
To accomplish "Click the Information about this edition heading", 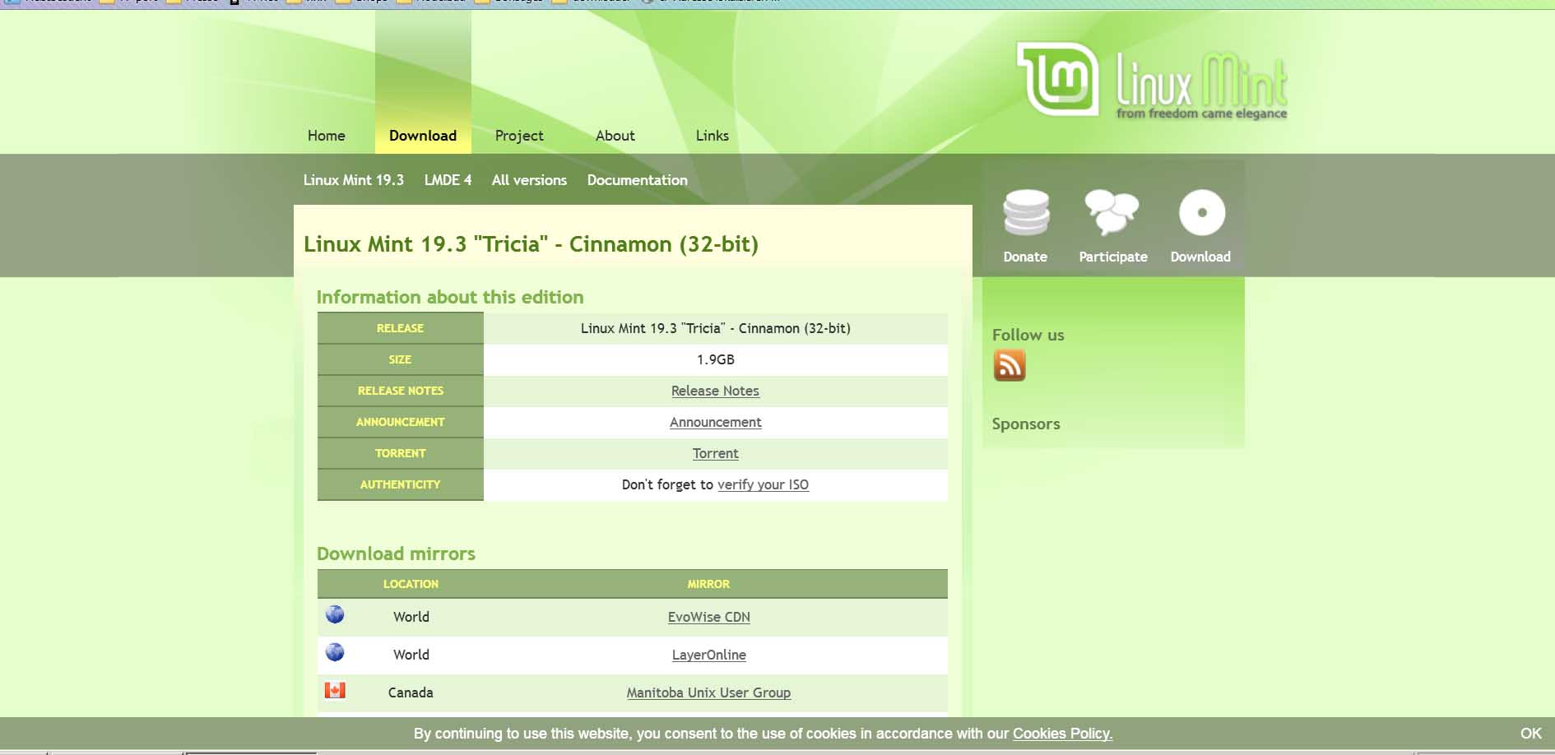I will pyautogui.click(x=450, y=297).
